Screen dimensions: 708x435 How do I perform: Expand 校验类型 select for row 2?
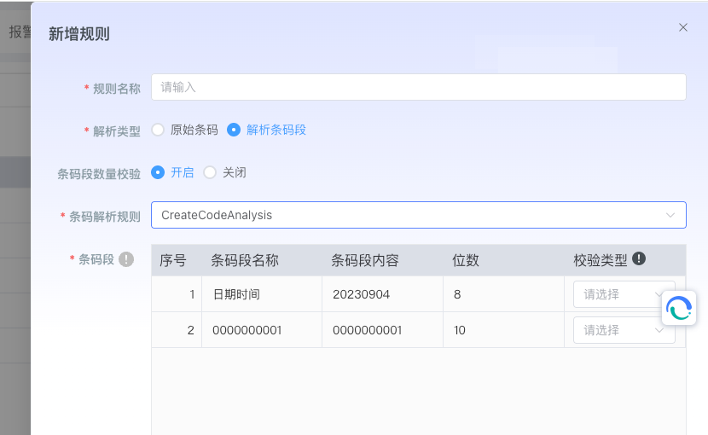pos(623,330)
